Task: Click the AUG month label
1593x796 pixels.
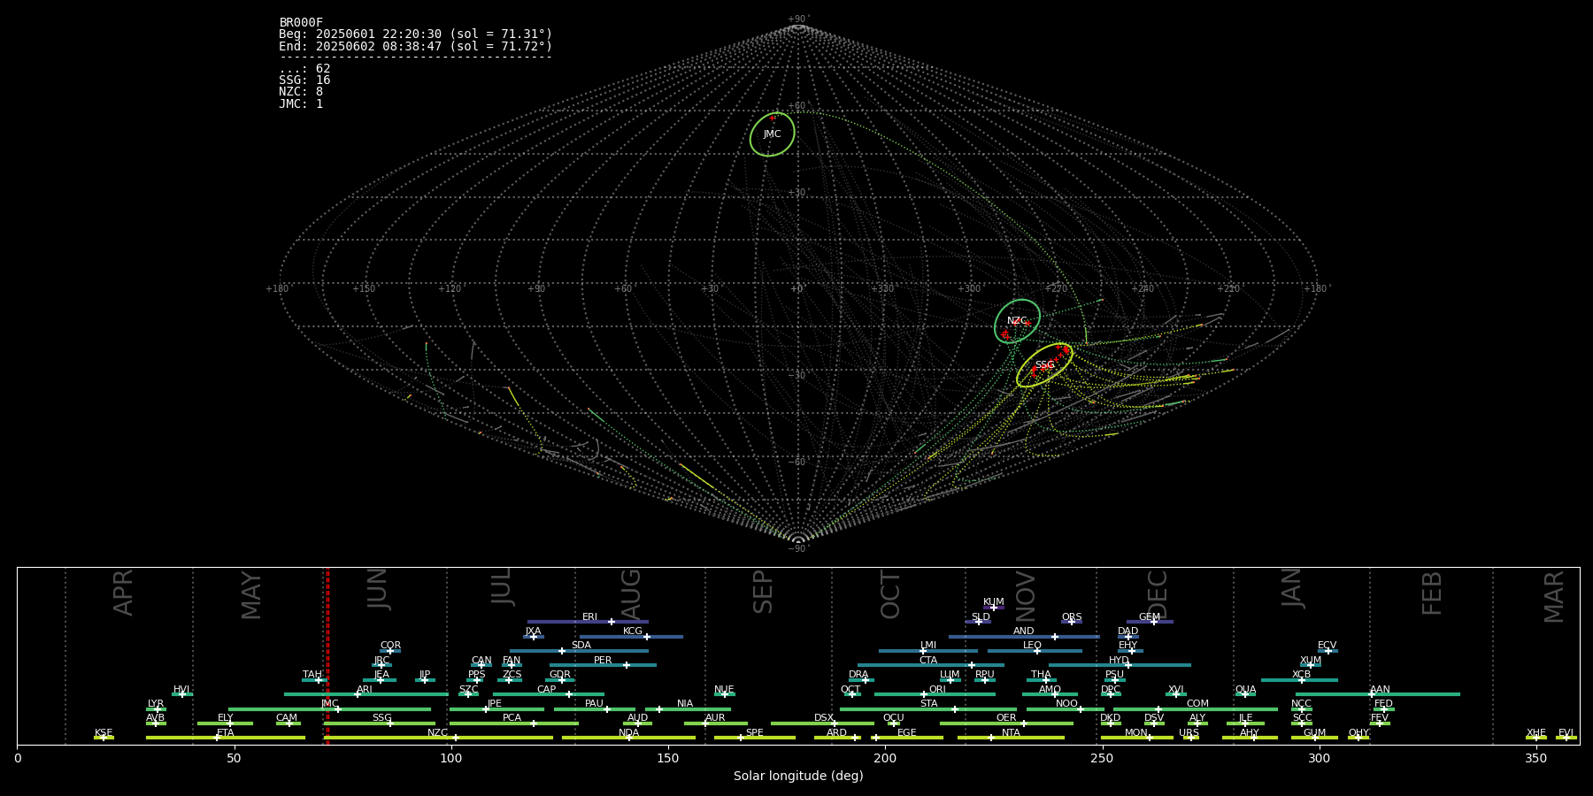Action: (x=631, y=593)
